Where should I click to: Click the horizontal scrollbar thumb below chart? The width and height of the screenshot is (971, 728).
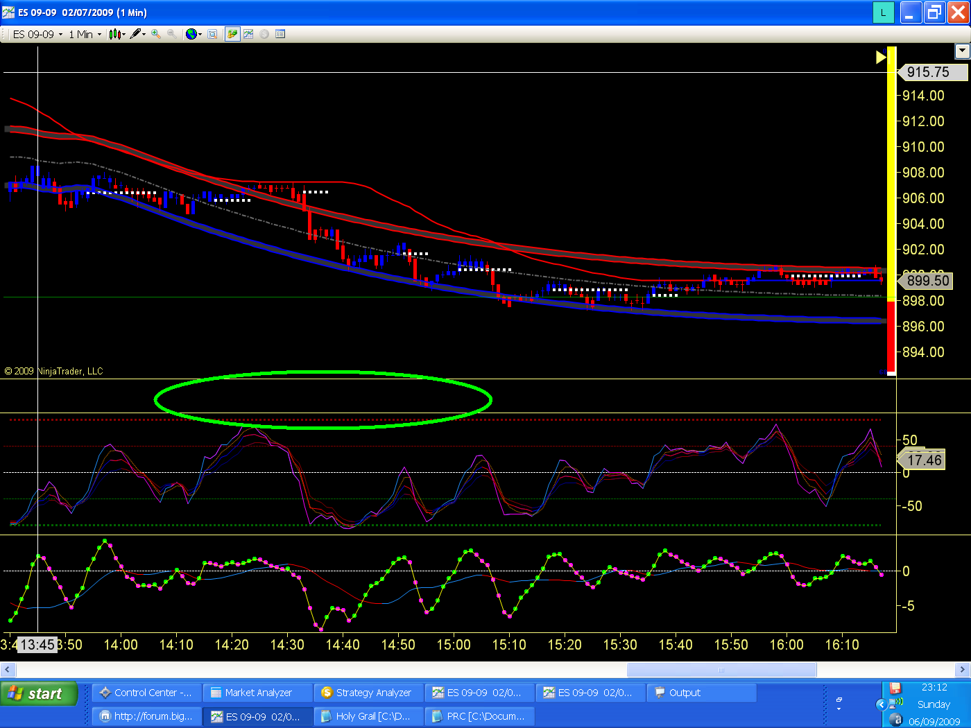pos(721,670)
